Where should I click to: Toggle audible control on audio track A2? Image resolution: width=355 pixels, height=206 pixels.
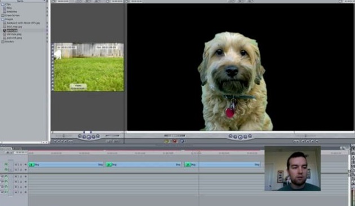click(x=6, y=182)
